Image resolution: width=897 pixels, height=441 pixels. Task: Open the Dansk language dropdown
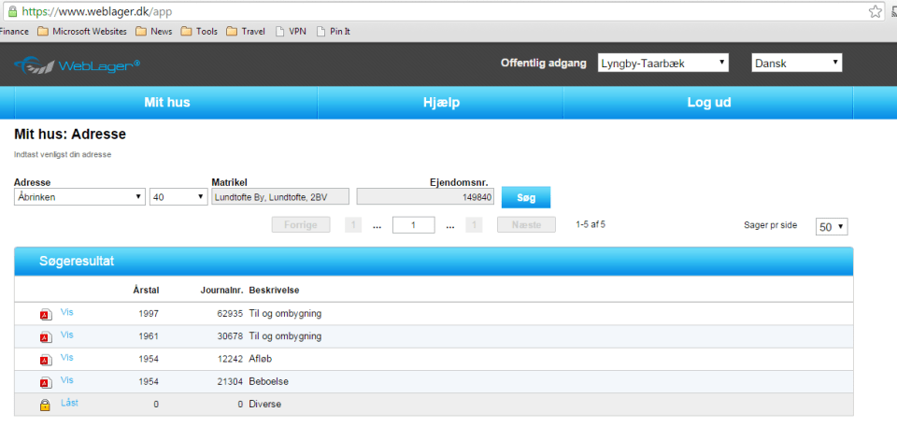click(x=796, y=64)
